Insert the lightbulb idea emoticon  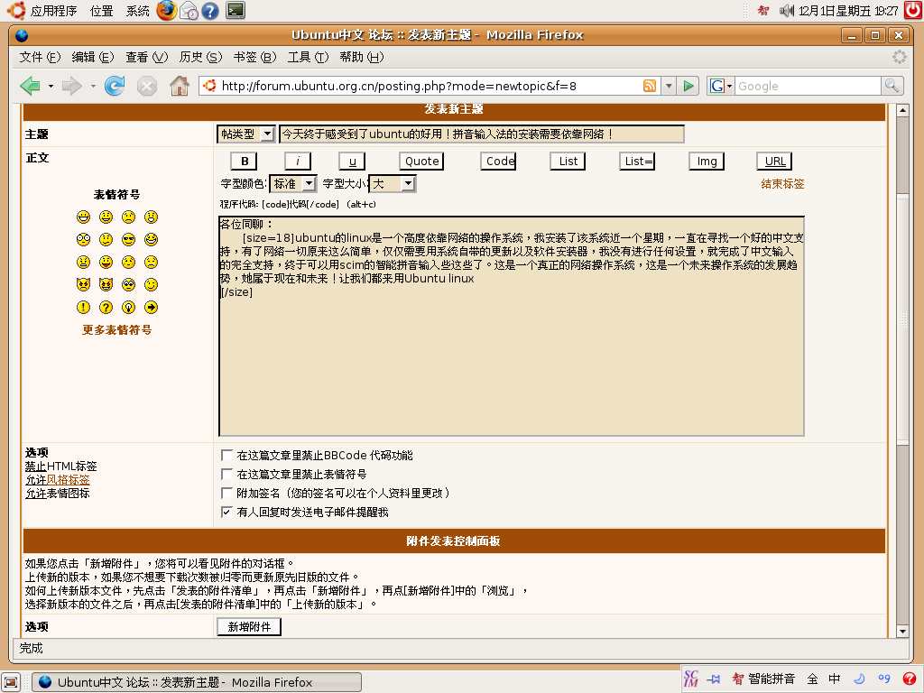pos(128,307)
